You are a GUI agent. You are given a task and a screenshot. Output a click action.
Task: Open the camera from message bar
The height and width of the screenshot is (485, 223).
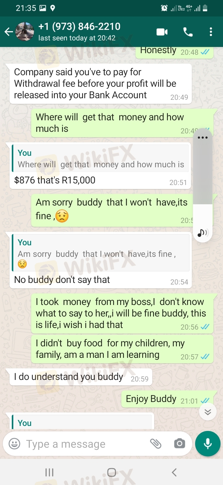[x=179, y=444]
